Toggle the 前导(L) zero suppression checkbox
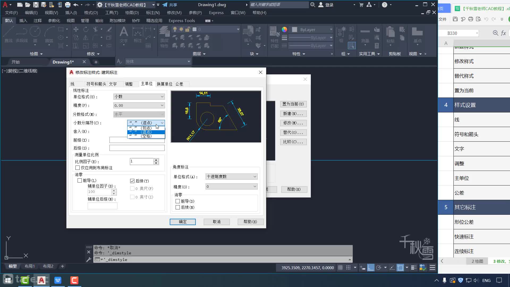The image size is (510, 287). [80, 180]
